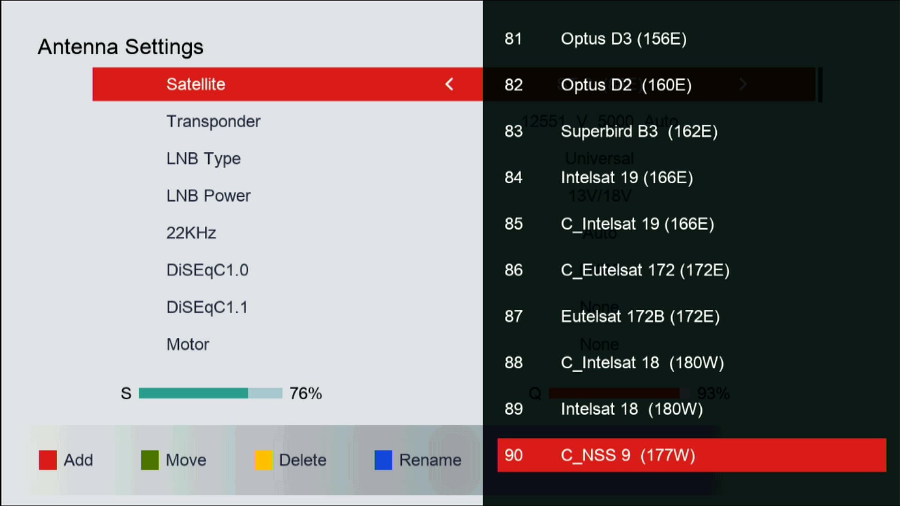Image resolution: width=900 pixels, height=506 pixels.
Task: Open the DiSEqC1.0 setting
Action: pos(207,270)
